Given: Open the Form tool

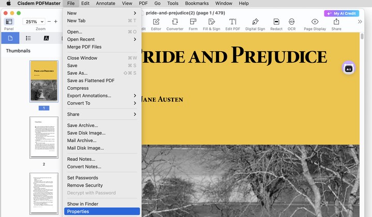Looking at the screenshot, I should [193, 24].
